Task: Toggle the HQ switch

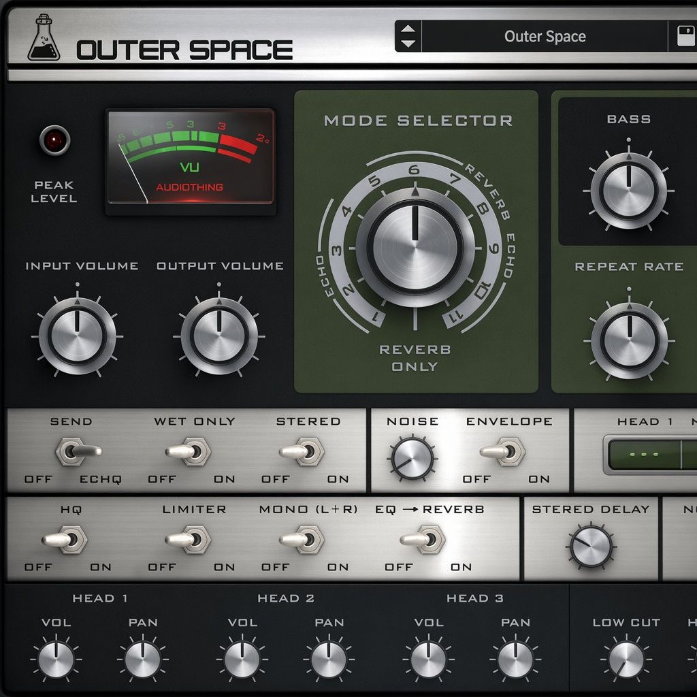Action: (66, 539)
